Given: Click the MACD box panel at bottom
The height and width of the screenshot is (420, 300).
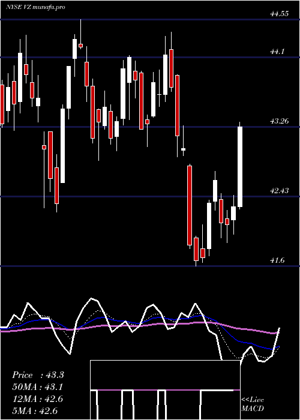Looking at the screenshot, I should [165, 390].
